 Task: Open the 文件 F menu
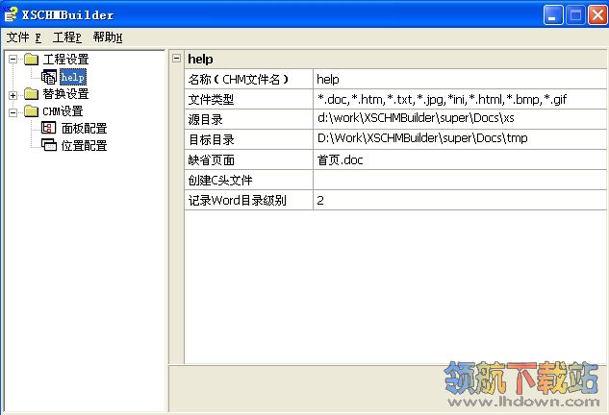point(24,37)
